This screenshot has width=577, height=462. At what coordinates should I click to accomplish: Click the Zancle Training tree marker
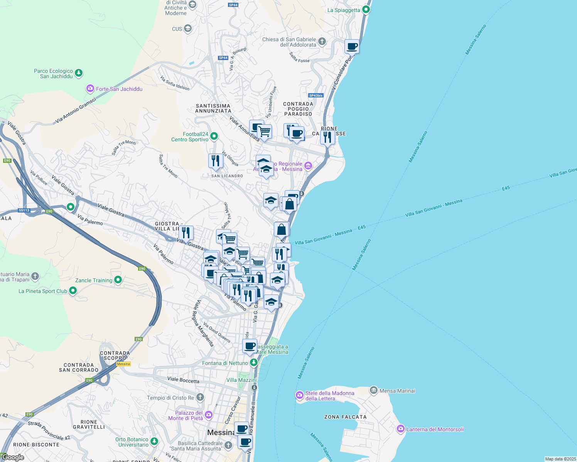click(118, 280)
